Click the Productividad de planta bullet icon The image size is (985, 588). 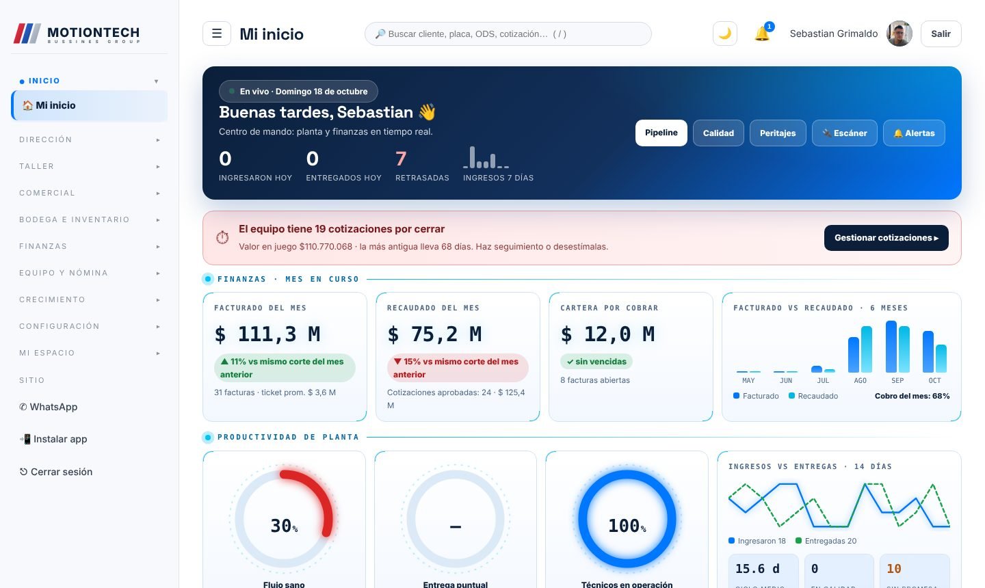coord(208,437)
